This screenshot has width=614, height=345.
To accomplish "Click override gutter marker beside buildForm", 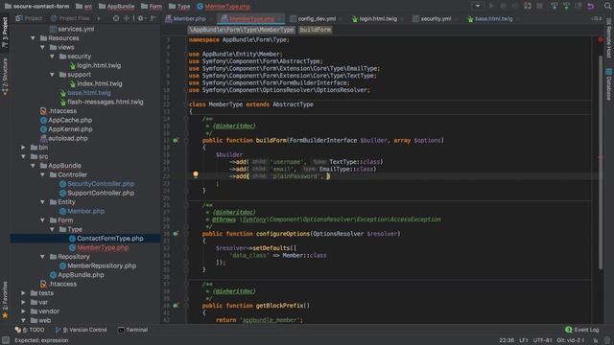I will tap(176, 140).
